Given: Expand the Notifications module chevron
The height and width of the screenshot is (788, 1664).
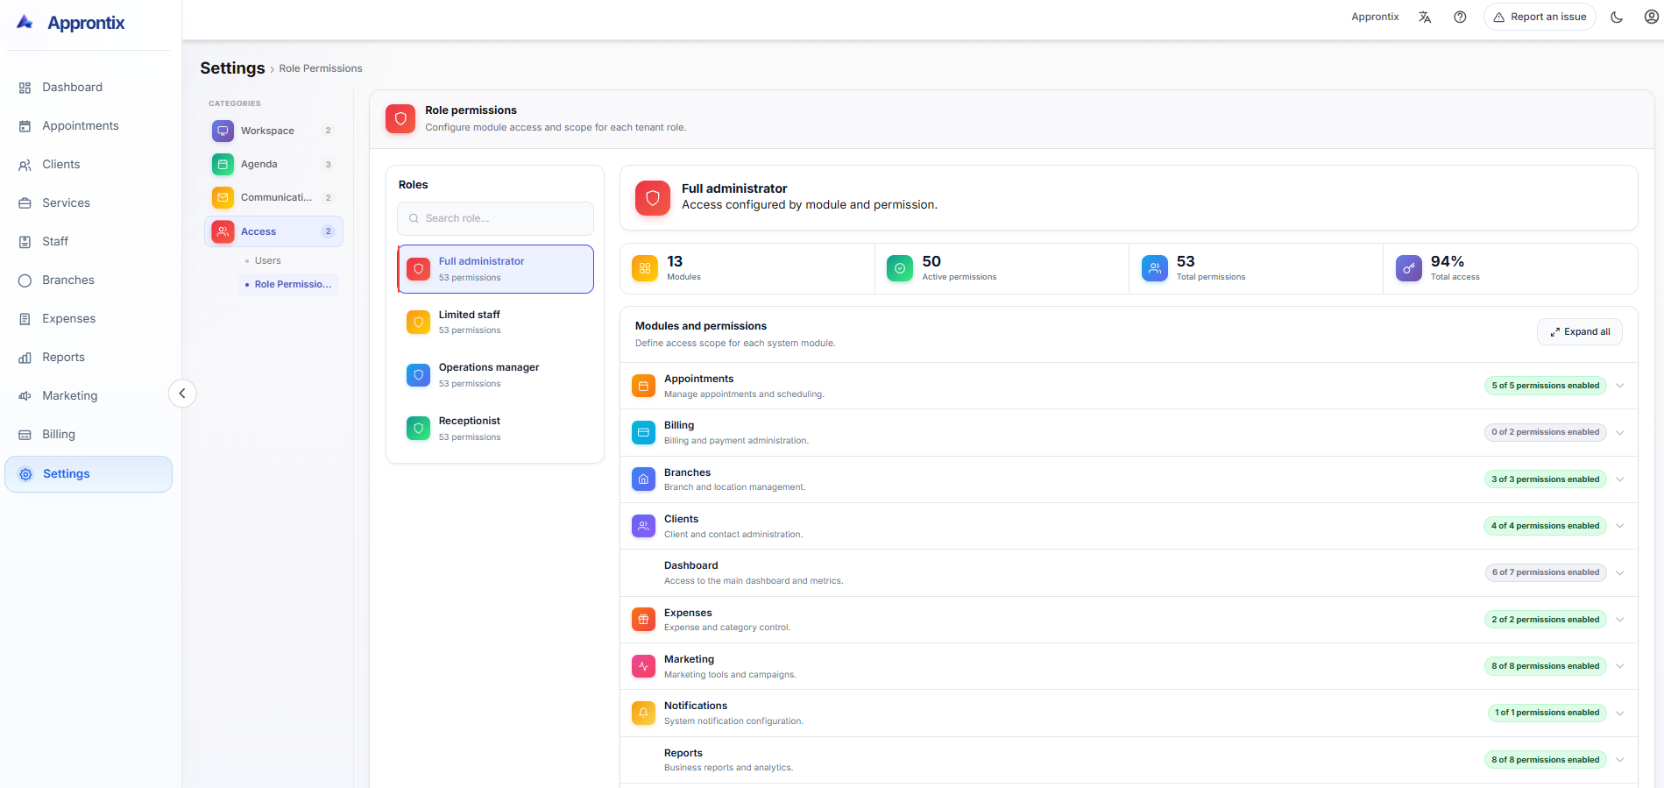Looking at the screenshot, I should click(1620, 713).
